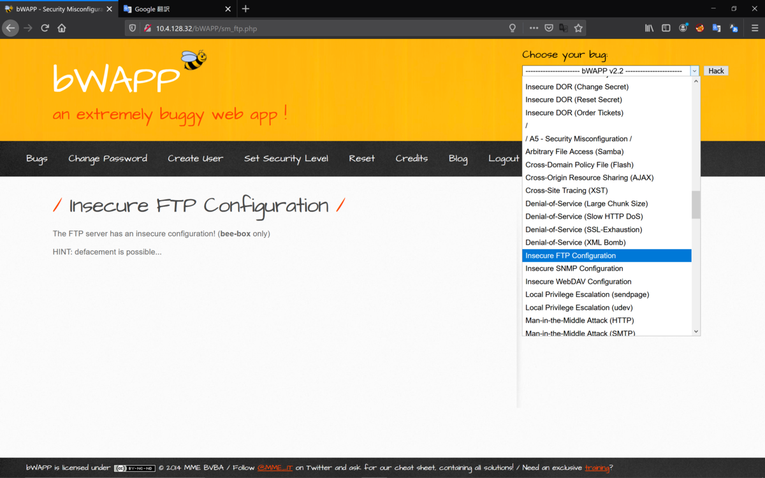Follow the @MME_IT Twitter link

275,468
